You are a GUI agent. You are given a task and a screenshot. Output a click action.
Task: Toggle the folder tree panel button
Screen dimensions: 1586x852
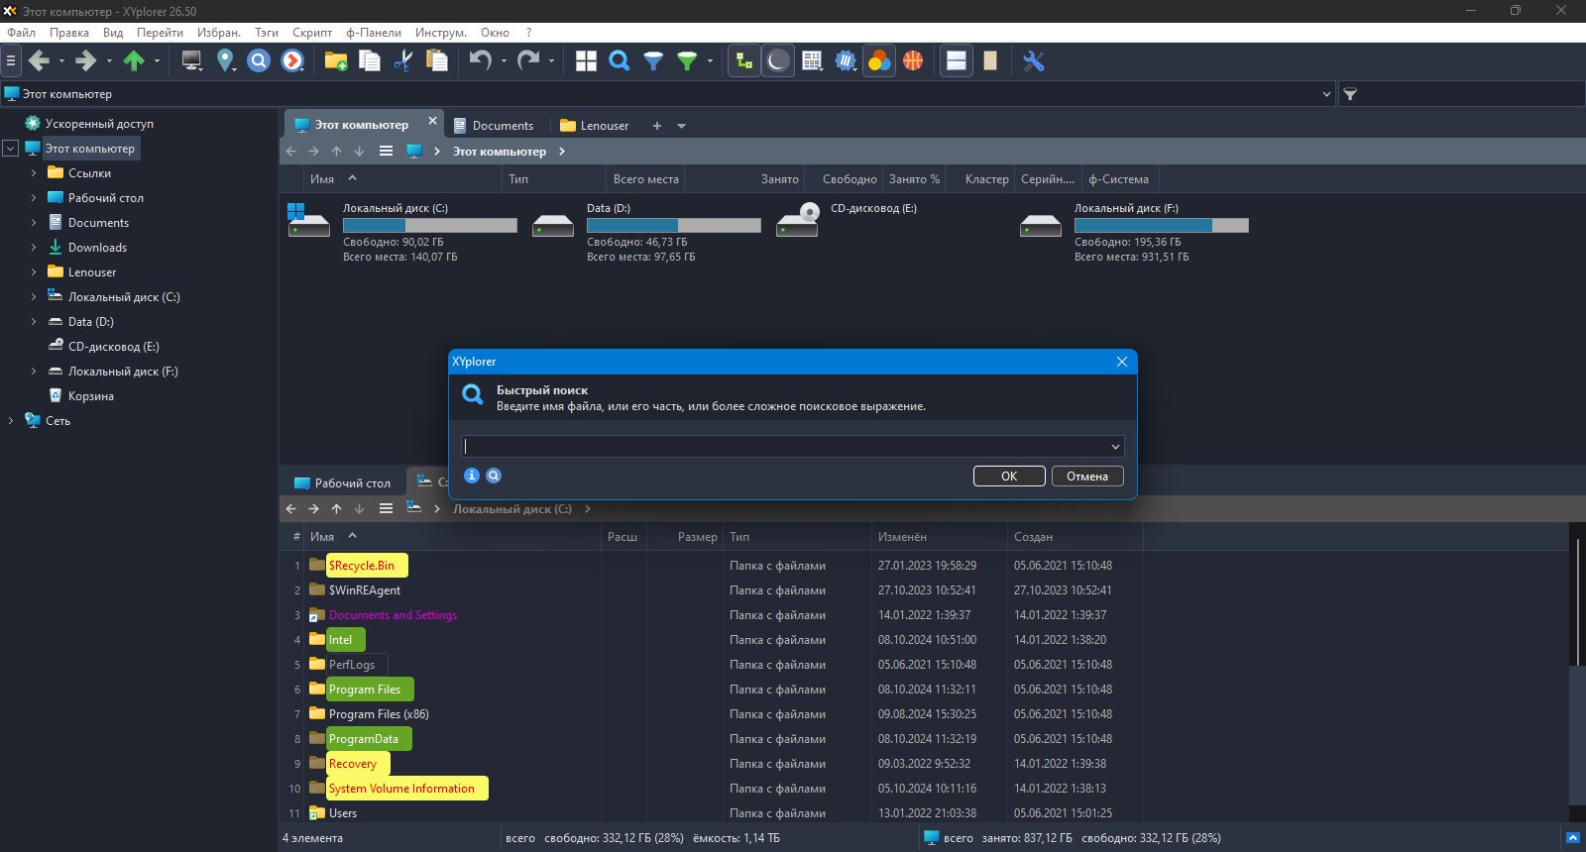743,61
